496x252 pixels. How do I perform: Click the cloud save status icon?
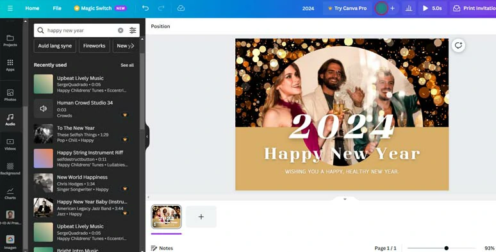click(181, 8)
